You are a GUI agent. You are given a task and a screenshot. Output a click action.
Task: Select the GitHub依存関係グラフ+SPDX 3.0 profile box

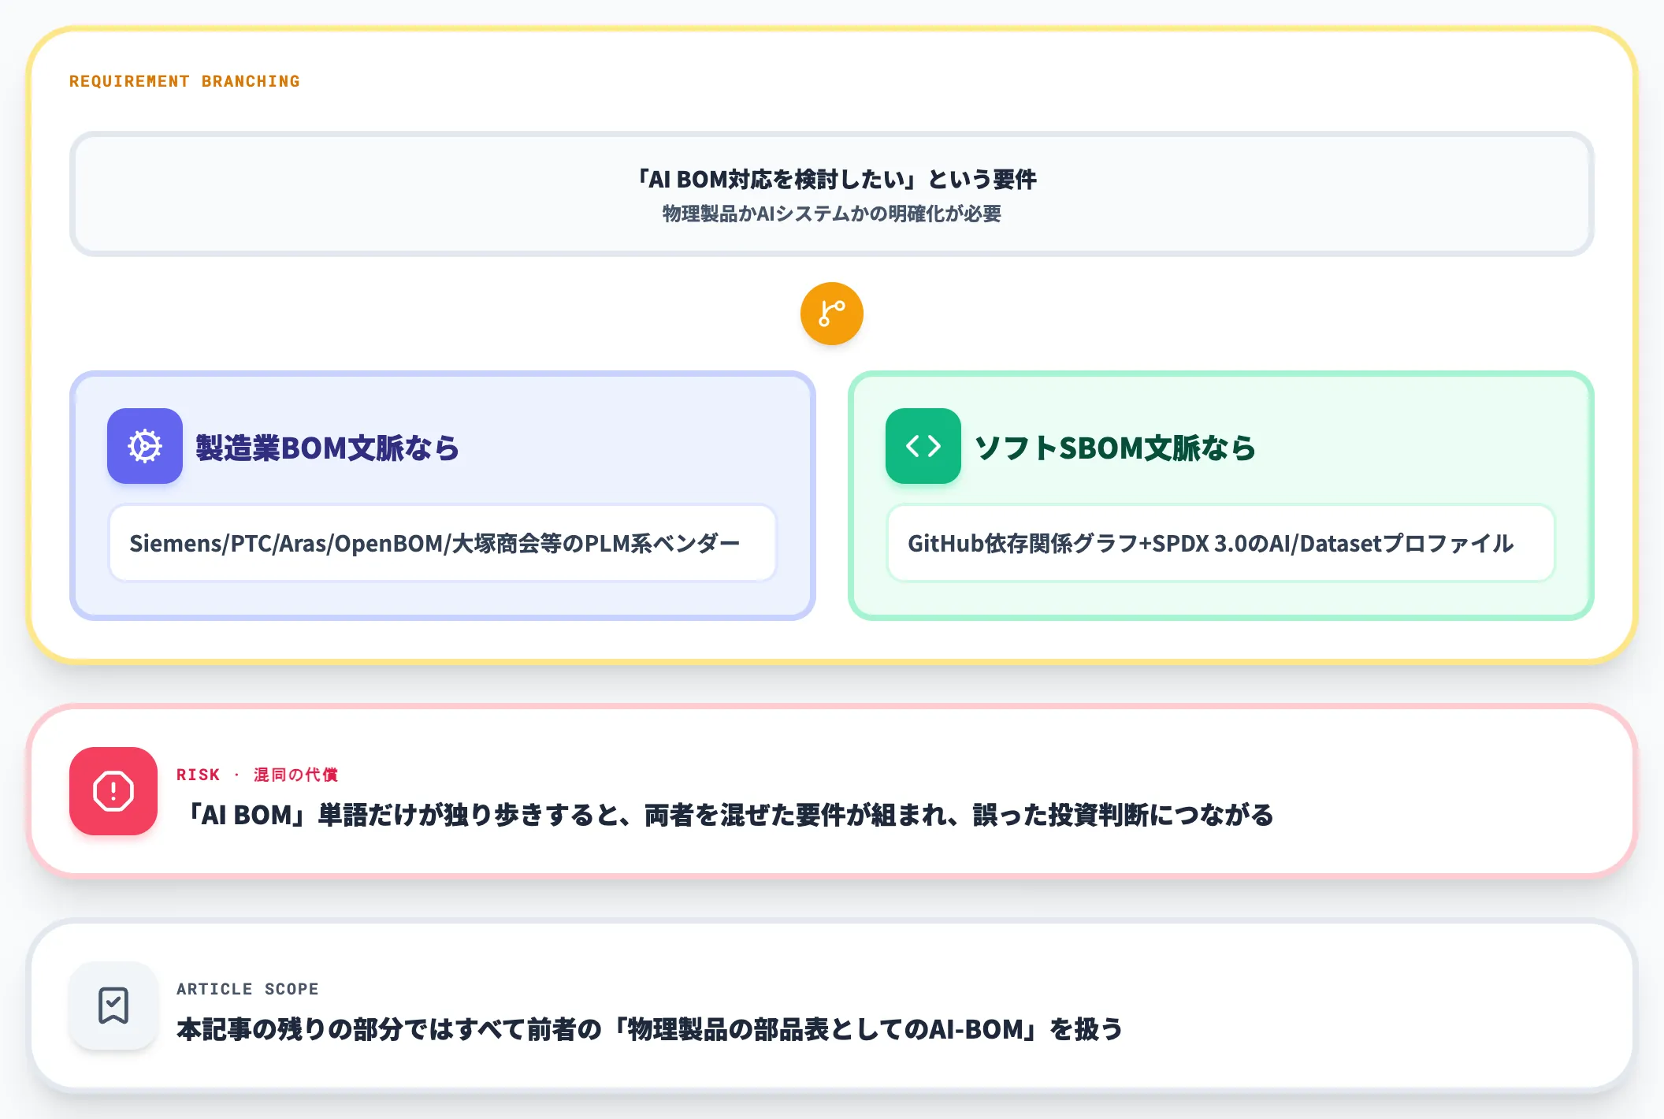1221,543
